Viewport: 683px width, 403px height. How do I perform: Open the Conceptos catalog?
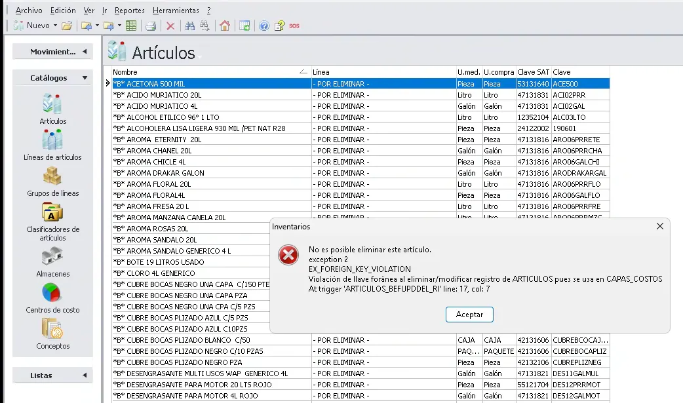[52, 329]
